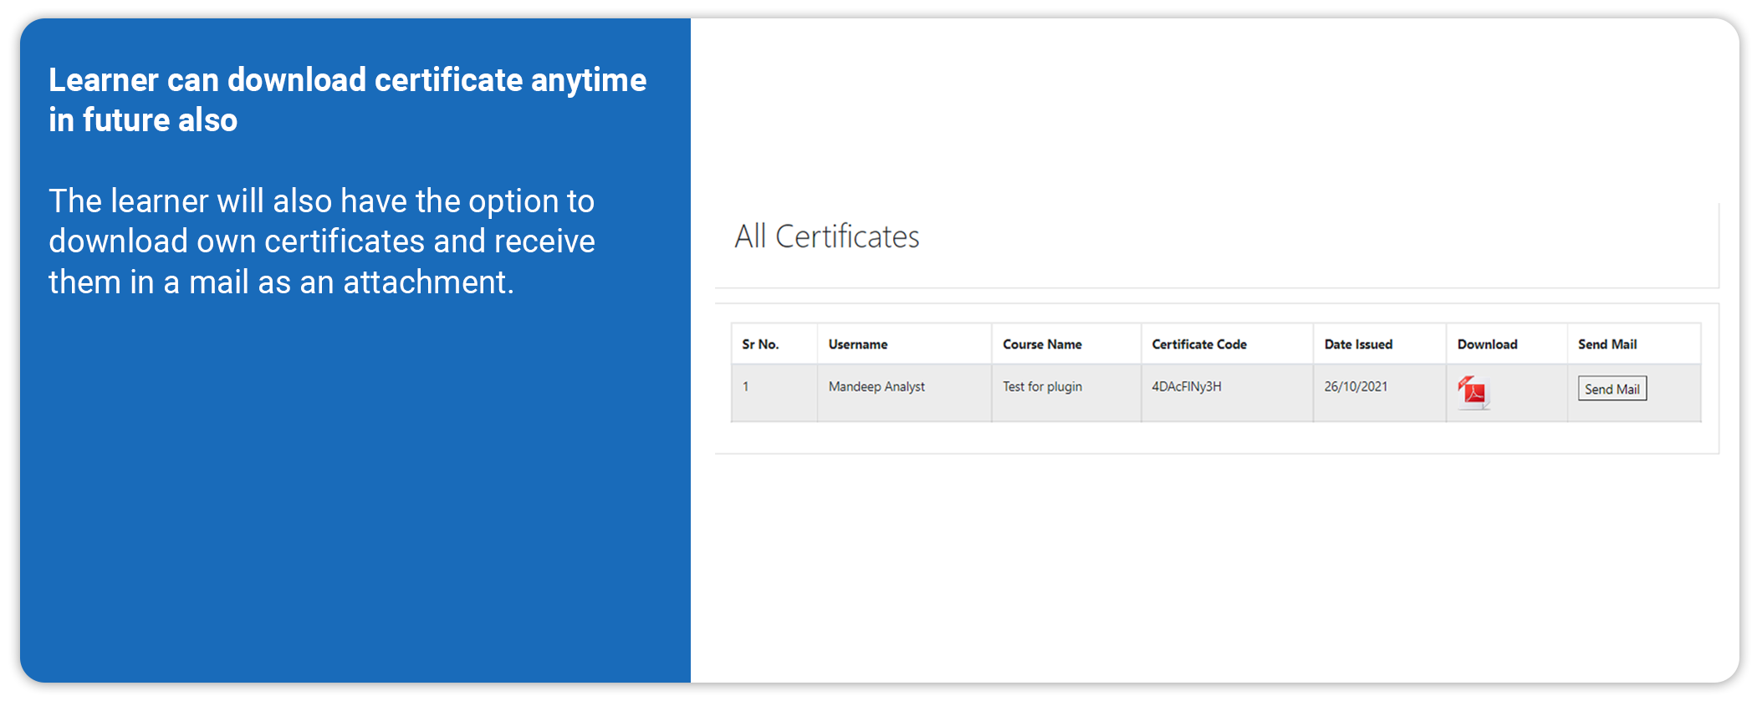This screenshot has width=1757, height=701.
Task: Click the Download column header
Action: tap(1487, 344)
